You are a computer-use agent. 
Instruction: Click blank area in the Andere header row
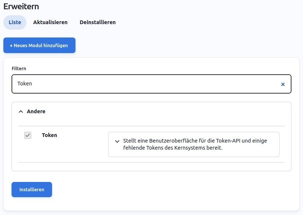(x=167, y=111)
